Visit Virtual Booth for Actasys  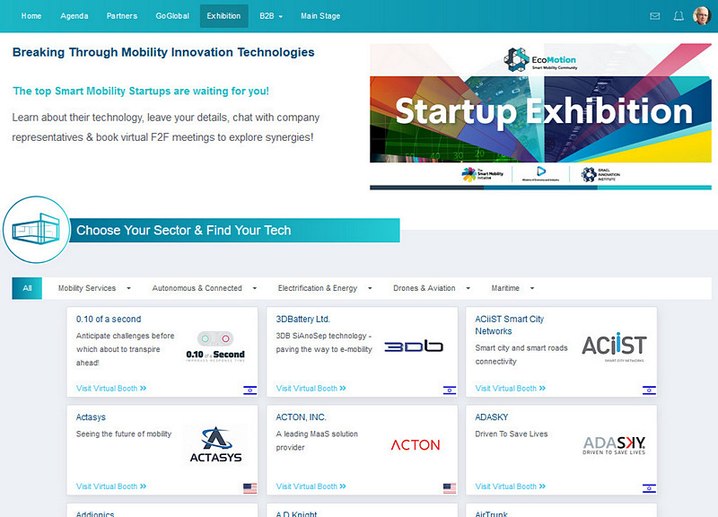point(111,486)
